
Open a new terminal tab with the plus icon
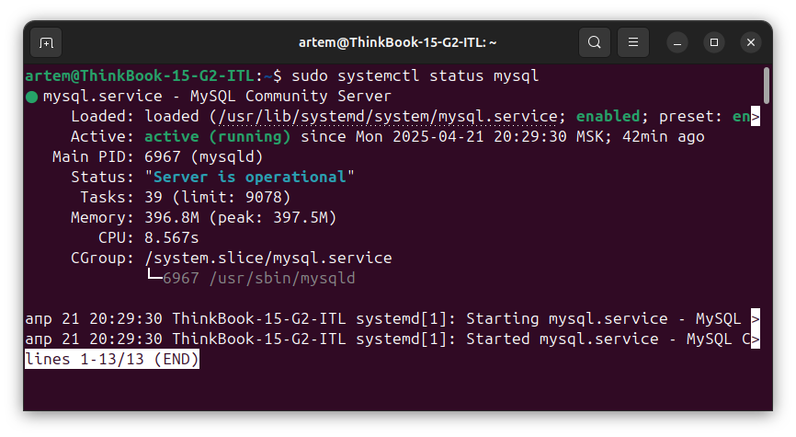point(46,42)
